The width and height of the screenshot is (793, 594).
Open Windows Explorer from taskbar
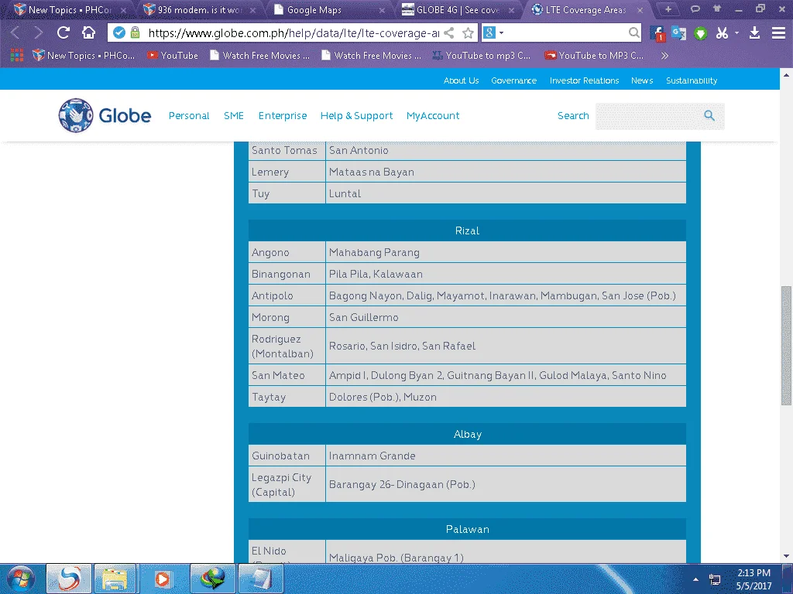pos(115,579)
